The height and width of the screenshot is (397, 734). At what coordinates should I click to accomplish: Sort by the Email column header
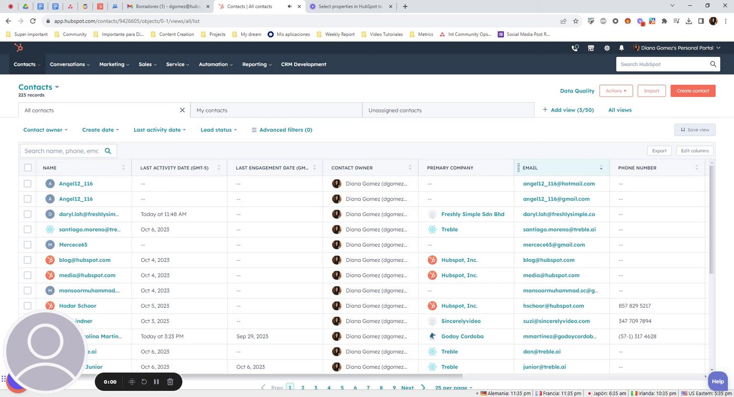(562, 168)
